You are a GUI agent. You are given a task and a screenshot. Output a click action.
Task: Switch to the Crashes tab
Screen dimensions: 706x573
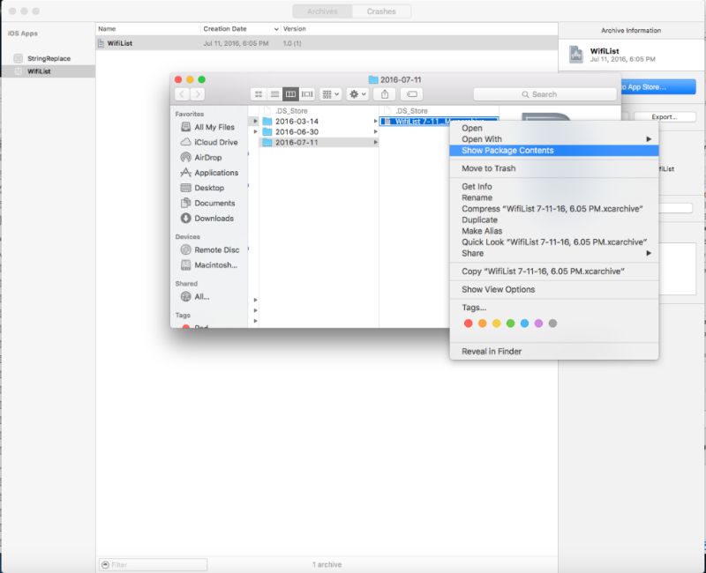click(x=379, y=11)
